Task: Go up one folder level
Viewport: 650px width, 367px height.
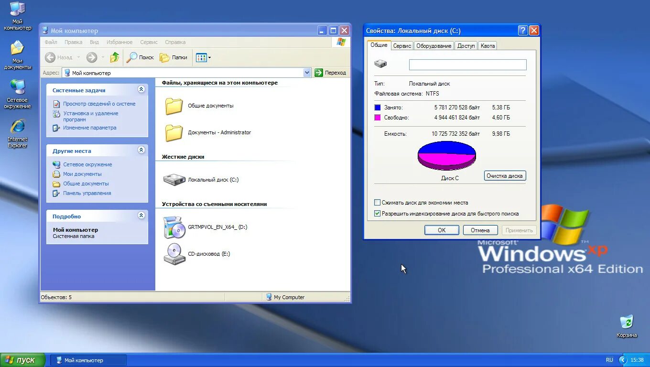Action: (x=115, y=57)
